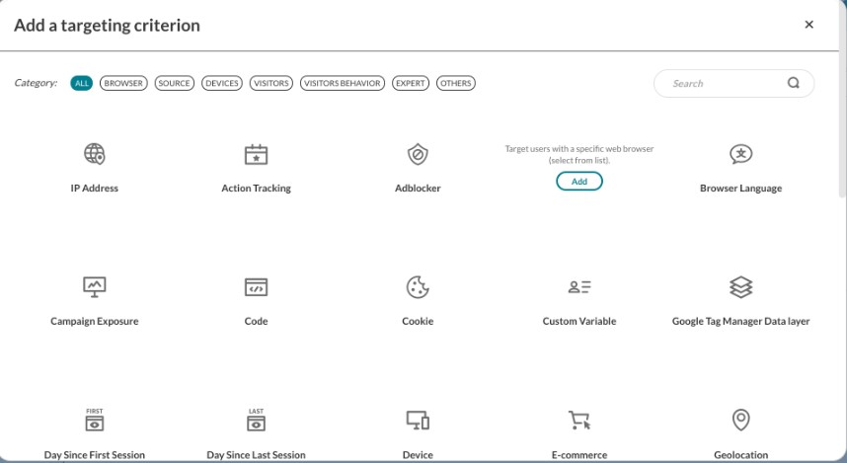Click the Day Since Last Session label
Screen dimensions: 847x463
point(256,455)
